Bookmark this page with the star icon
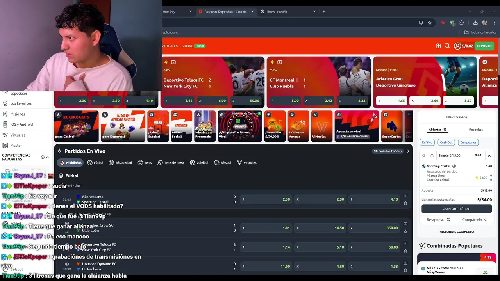 (x=430, y=23)
